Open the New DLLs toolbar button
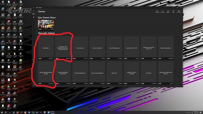The image size is (203, 114). coord(157,11)
